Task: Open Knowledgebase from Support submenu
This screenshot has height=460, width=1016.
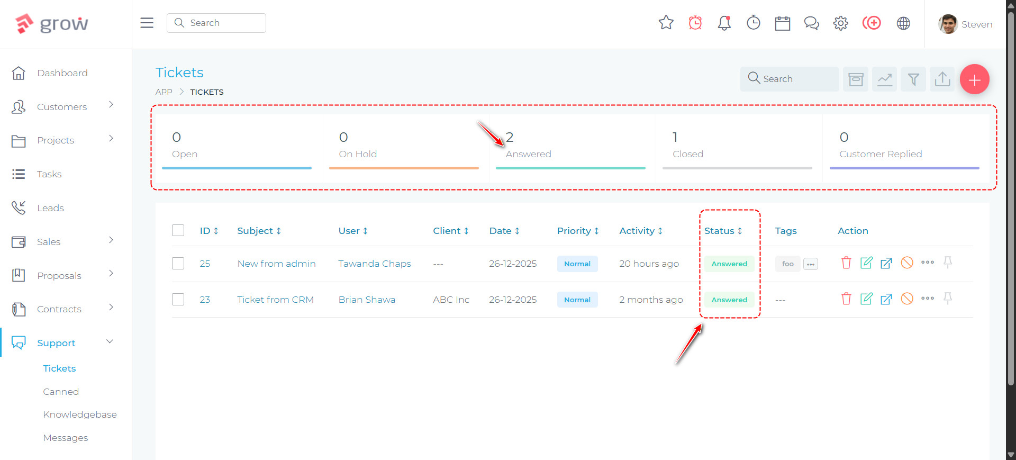Action: pyautogui.click(x=80, y=414)
